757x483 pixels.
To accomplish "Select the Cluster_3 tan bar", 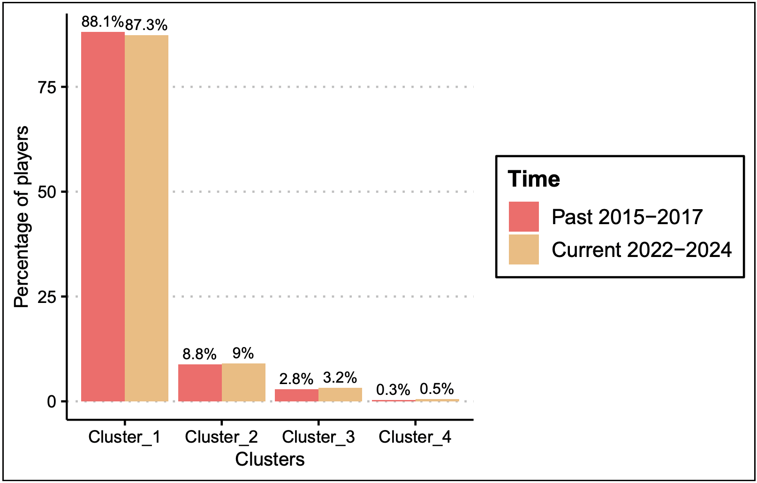I will coord(340,395).
